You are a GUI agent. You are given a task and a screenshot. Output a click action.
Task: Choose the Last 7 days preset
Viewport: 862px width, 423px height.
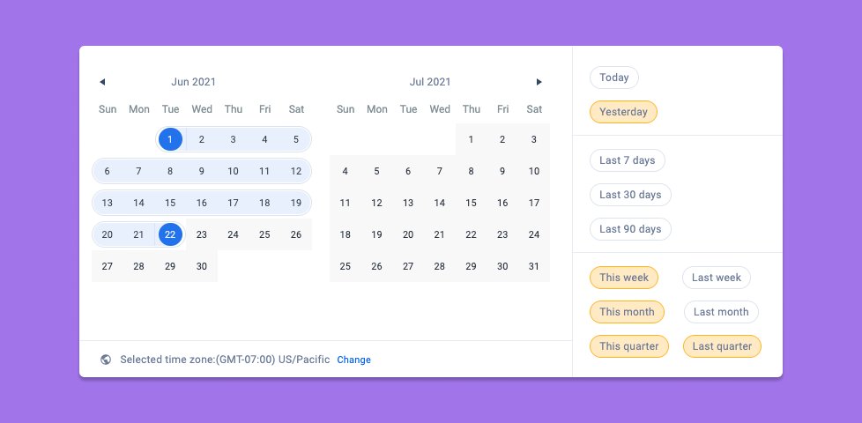pyautogui.click(x=628, y=160)
